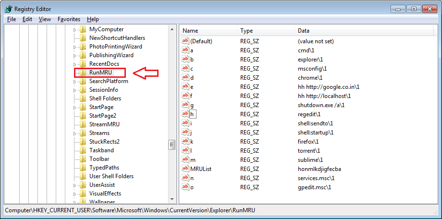This screenshot has width=442, height=219.
Task: Select the string icon for value o
Action: [185, 187]
